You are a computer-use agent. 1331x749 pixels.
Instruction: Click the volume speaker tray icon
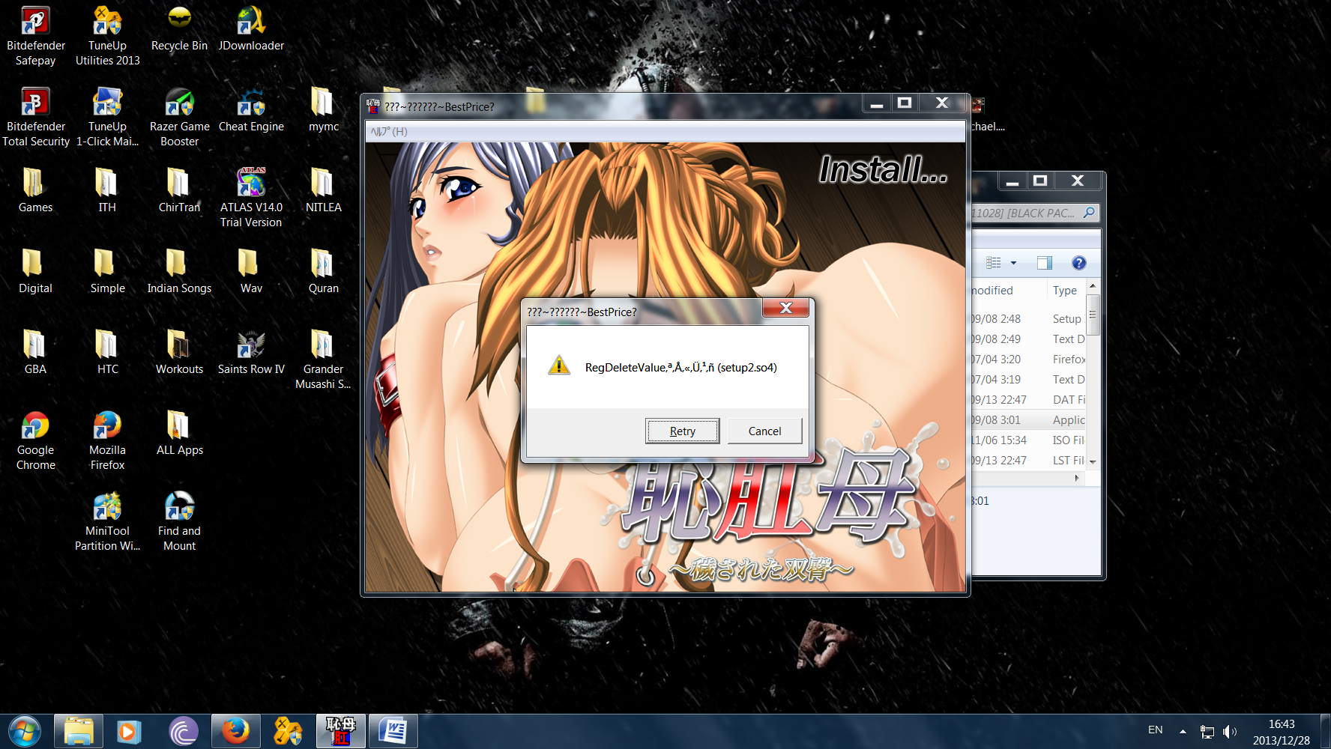(x=1229, y=732)
